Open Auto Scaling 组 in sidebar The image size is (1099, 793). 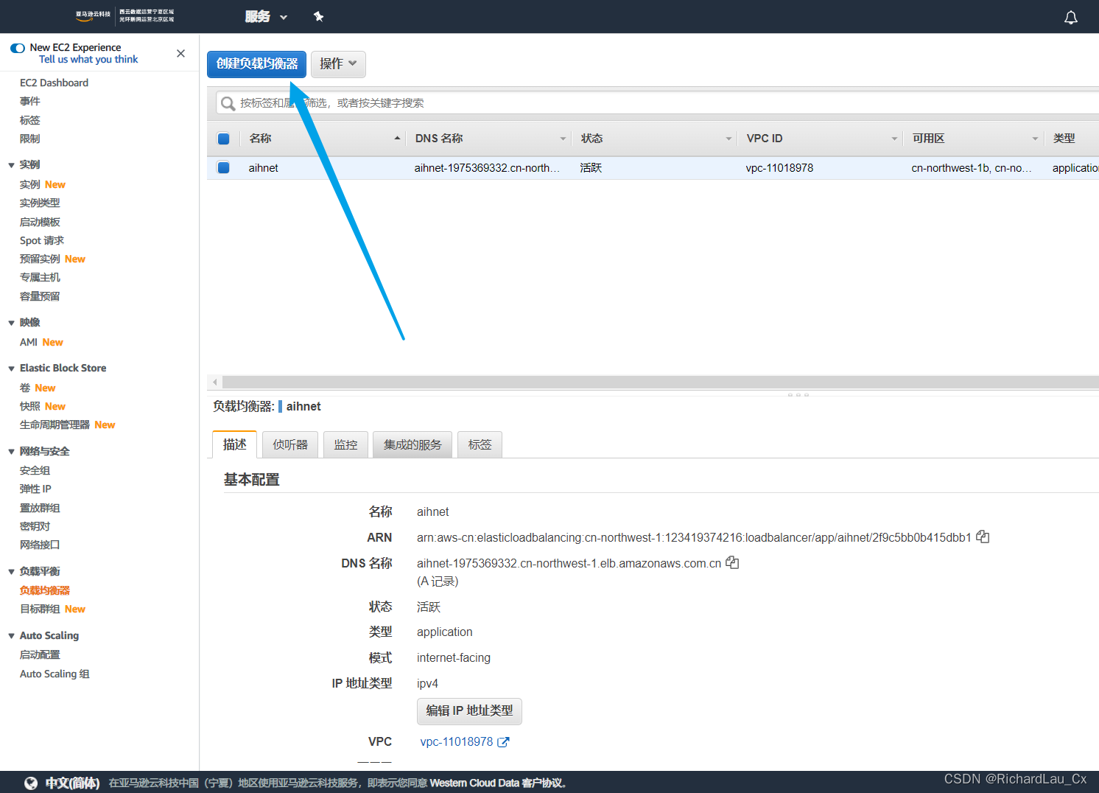(x=55, y=674)
